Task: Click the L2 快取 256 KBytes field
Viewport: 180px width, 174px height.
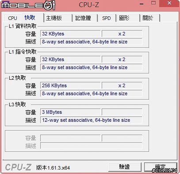Action: tap(70, 85)
